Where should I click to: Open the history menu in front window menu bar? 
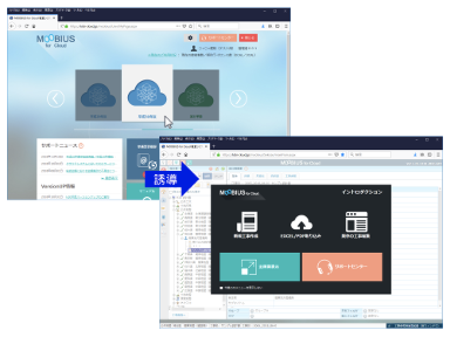[201, 139]
